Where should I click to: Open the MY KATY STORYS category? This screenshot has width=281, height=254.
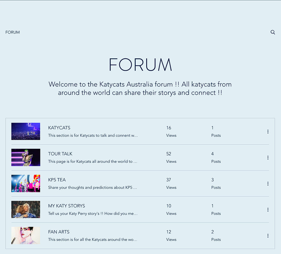click(67, 206)
